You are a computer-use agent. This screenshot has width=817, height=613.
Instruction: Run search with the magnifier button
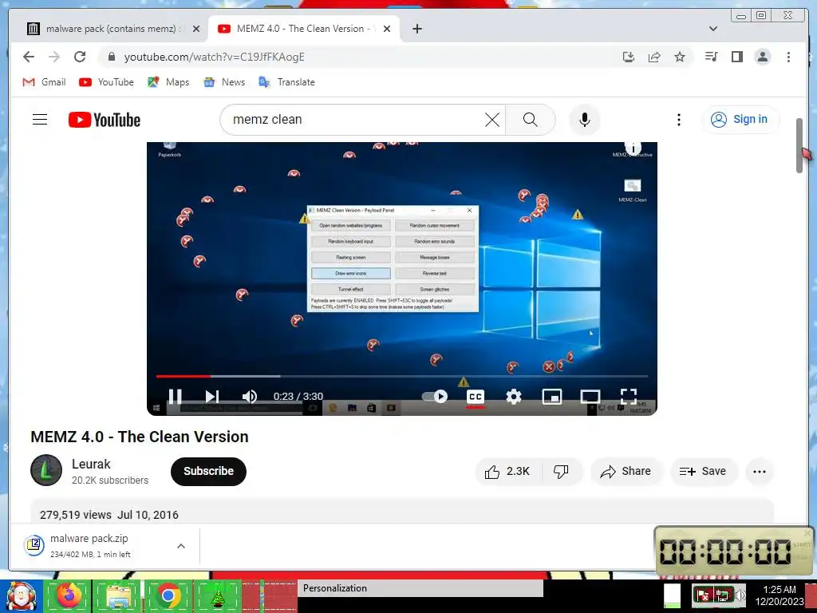click(x=530, y=120)
